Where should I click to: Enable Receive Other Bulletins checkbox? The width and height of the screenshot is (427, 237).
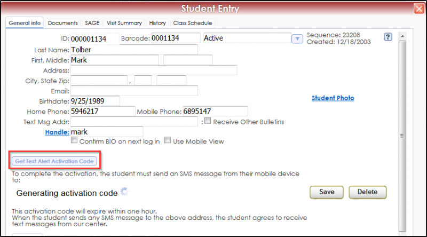208,121
